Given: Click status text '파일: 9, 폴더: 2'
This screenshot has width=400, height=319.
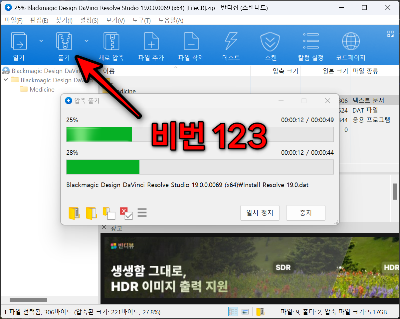Looking at the screenshot, I should (x=300, y=312).
